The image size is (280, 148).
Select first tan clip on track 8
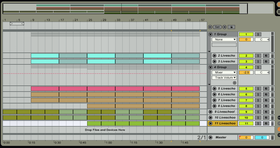(101, 106)
